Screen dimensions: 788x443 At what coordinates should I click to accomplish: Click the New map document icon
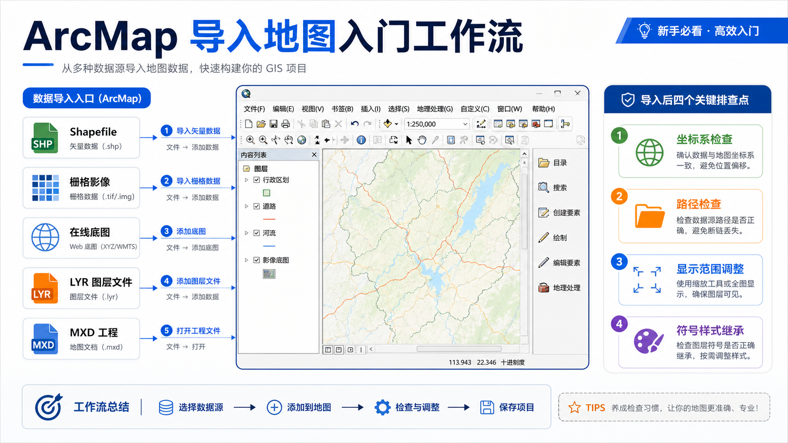249,124
